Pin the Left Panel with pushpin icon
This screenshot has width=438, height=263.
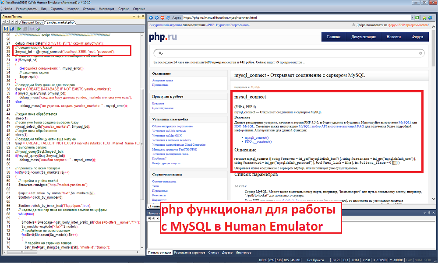(x=138, y=17)
